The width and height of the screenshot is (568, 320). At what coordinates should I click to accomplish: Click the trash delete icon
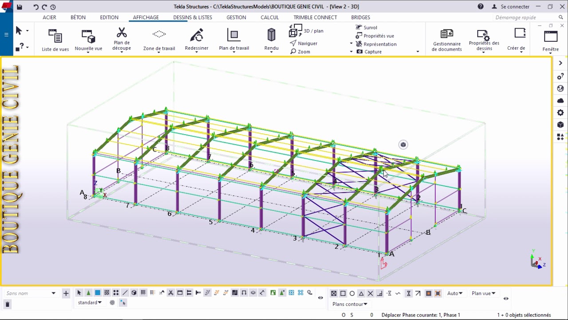coord(7,304)
